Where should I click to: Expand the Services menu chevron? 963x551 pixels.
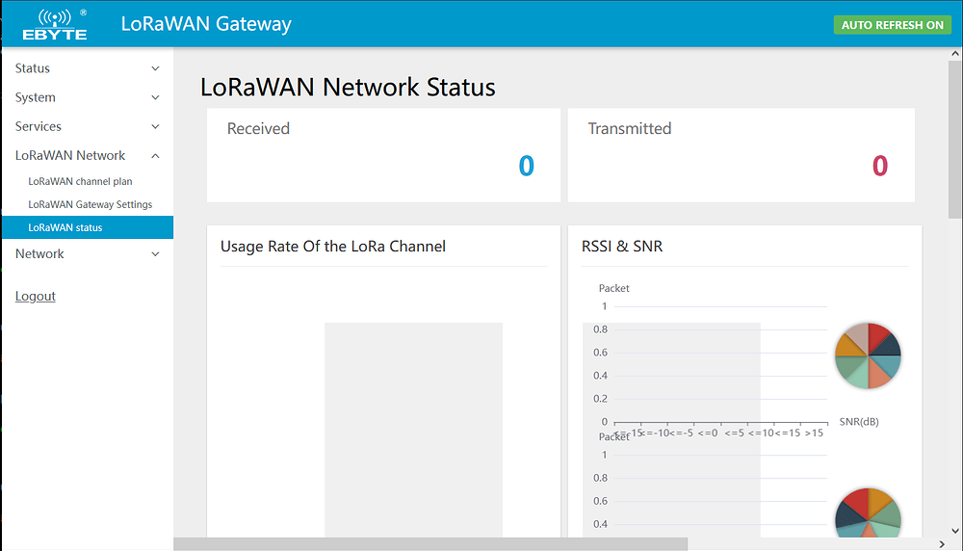[x=156, y=127]
